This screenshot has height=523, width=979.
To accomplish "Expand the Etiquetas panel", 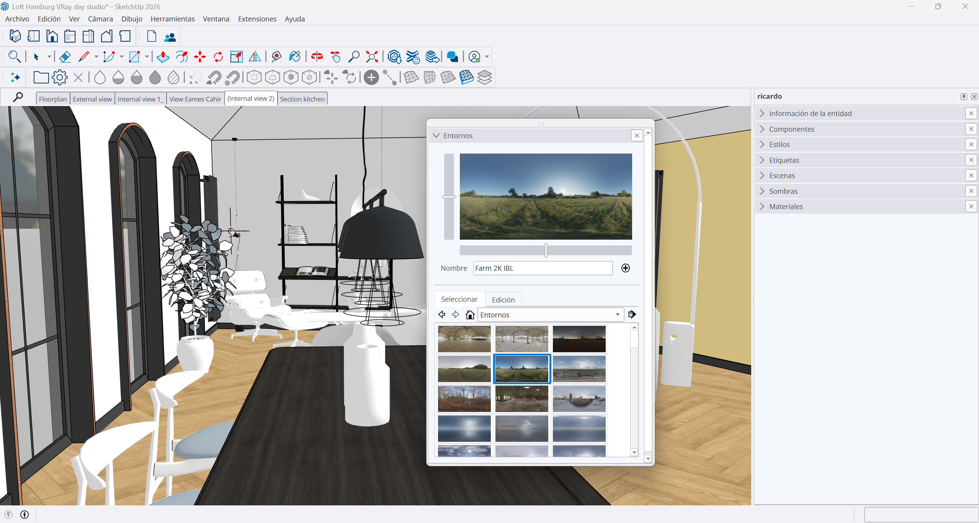I will point(860,160).
